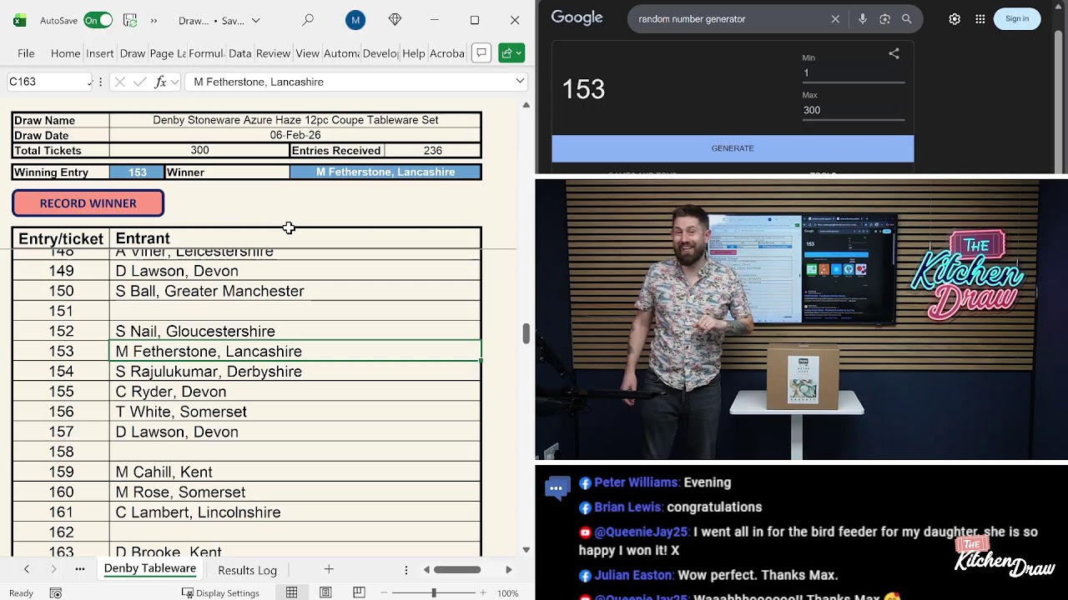The image size is (1068, 600).
Task: Select cell T White, Somerset
Action: click(x=295, y=412)
